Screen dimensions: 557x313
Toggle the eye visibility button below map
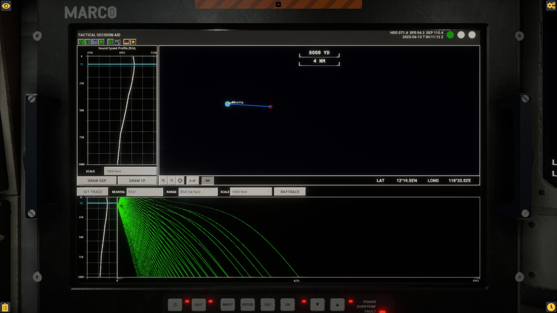(207, 181)
